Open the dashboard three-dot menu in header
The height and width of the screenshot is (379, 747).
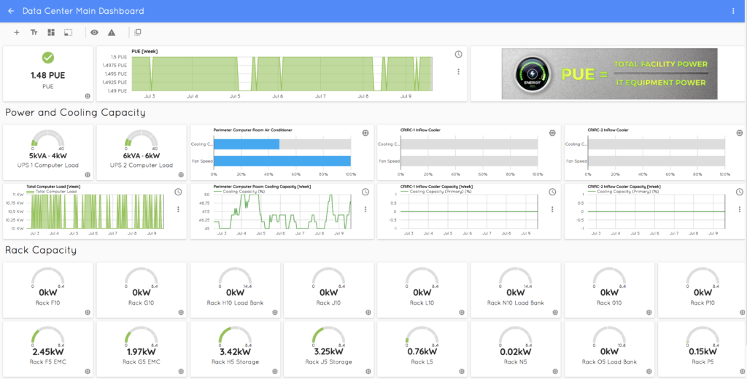click(x=733, y=11)
